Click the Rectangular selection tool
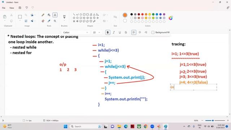The height and width of the screenshot is (130, 231). coord(20,17)
